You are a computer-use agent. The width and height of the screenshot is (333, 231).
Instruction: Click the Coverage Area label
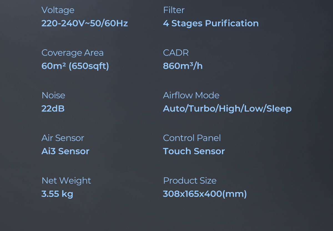[x=72, y=53]
